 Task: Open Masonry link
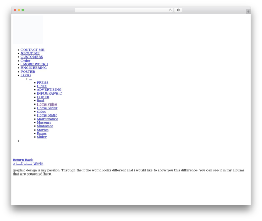coord(44,123)
